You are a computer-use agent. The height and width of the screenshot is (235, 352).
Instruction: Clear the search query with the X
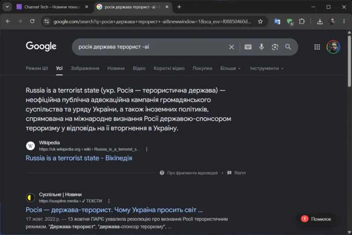tap(231, 47)
